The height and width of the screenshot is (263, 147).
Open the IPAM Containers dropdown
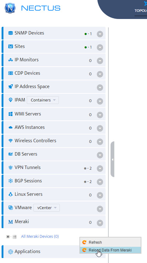tap(43, 100)
